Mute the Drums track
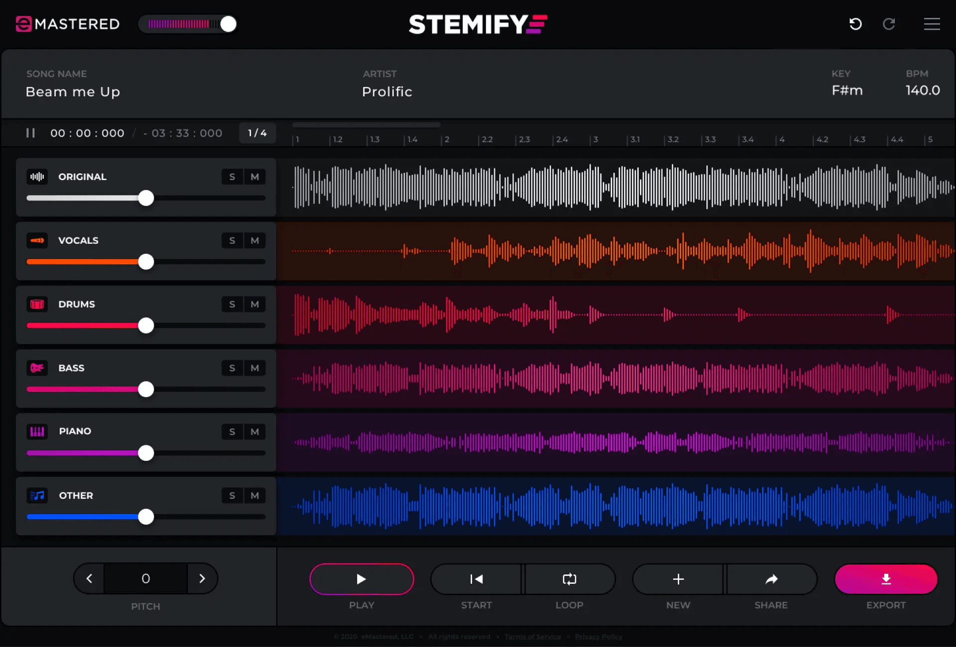Viewport: 956px width, 647px height. click(x=254, y=304)
